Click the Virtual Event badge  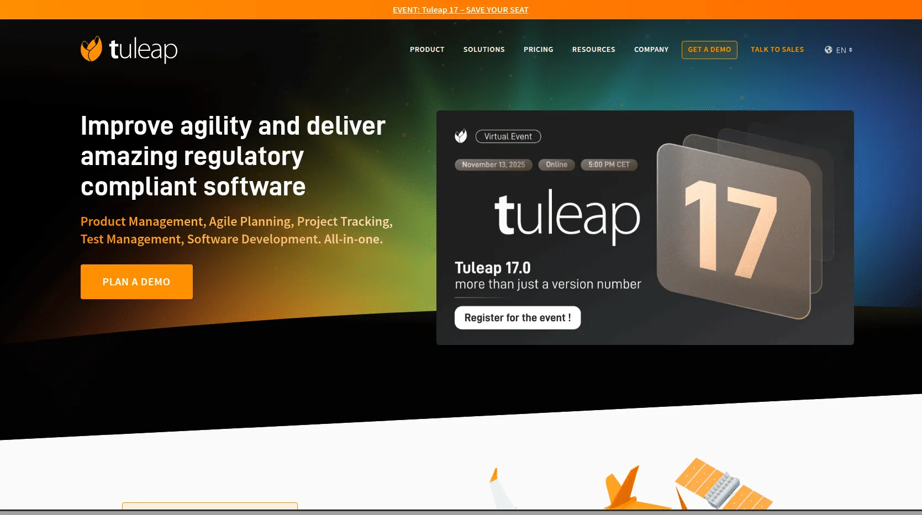point(508,136)
